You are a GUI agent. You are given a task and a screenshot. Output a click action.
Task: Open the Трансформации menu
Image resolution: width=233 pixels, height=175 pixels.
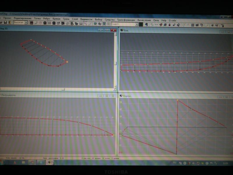pyautogui.click(x=126, y=20)
